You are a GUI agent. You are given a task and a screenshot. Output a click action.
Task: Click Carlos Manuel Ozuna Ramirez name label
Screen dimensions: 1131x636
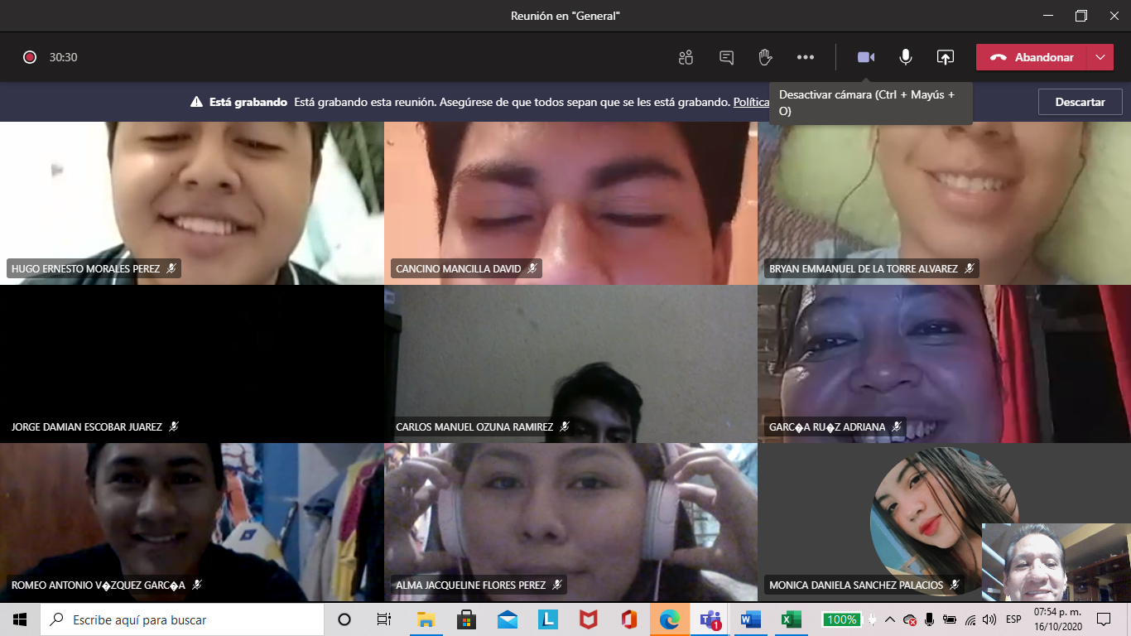click(474, 427)
